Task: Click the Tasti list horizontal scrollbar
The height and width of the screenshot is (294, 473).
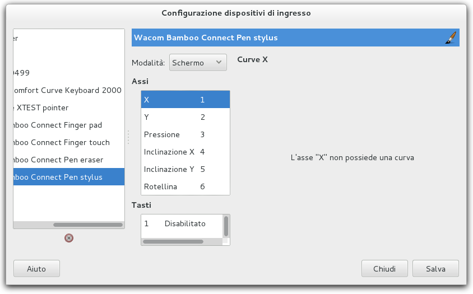Action: pyautogui.click(x=173, y=241)
